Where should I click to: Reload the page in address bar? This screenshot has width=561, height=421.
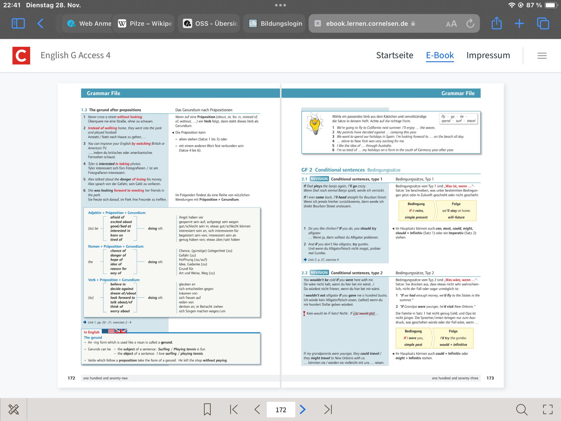(470, 23)
